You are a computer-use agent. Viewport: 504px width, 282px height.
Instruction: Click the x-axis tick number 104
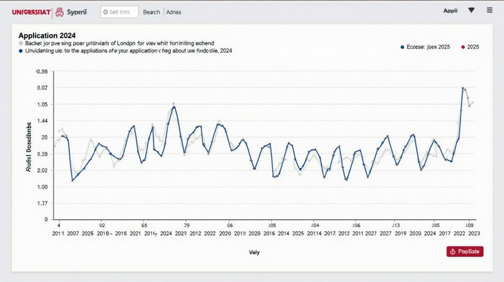click(315, 225)
